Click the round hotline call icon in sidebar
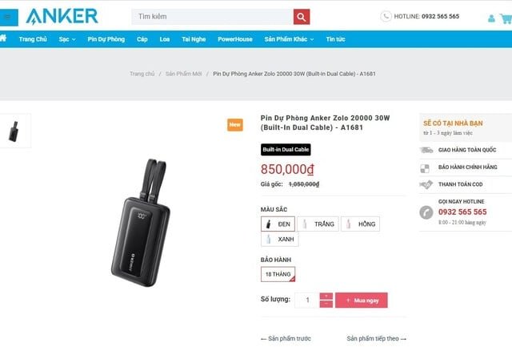Viewport: 512px width, 351px height. [x=426, y=212]
